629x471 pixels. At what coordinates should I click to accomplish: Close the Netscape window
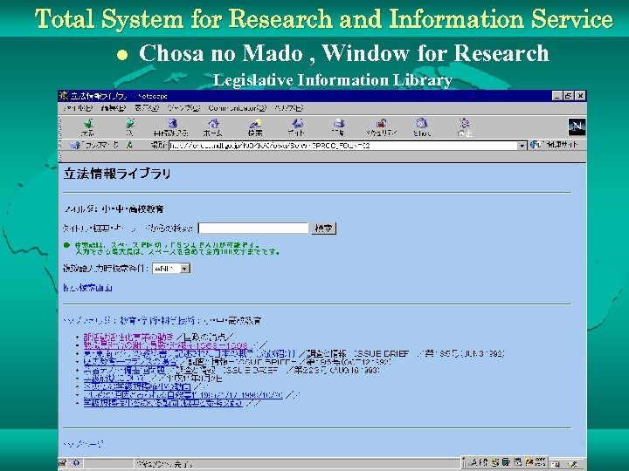click(x=580, y=96)
